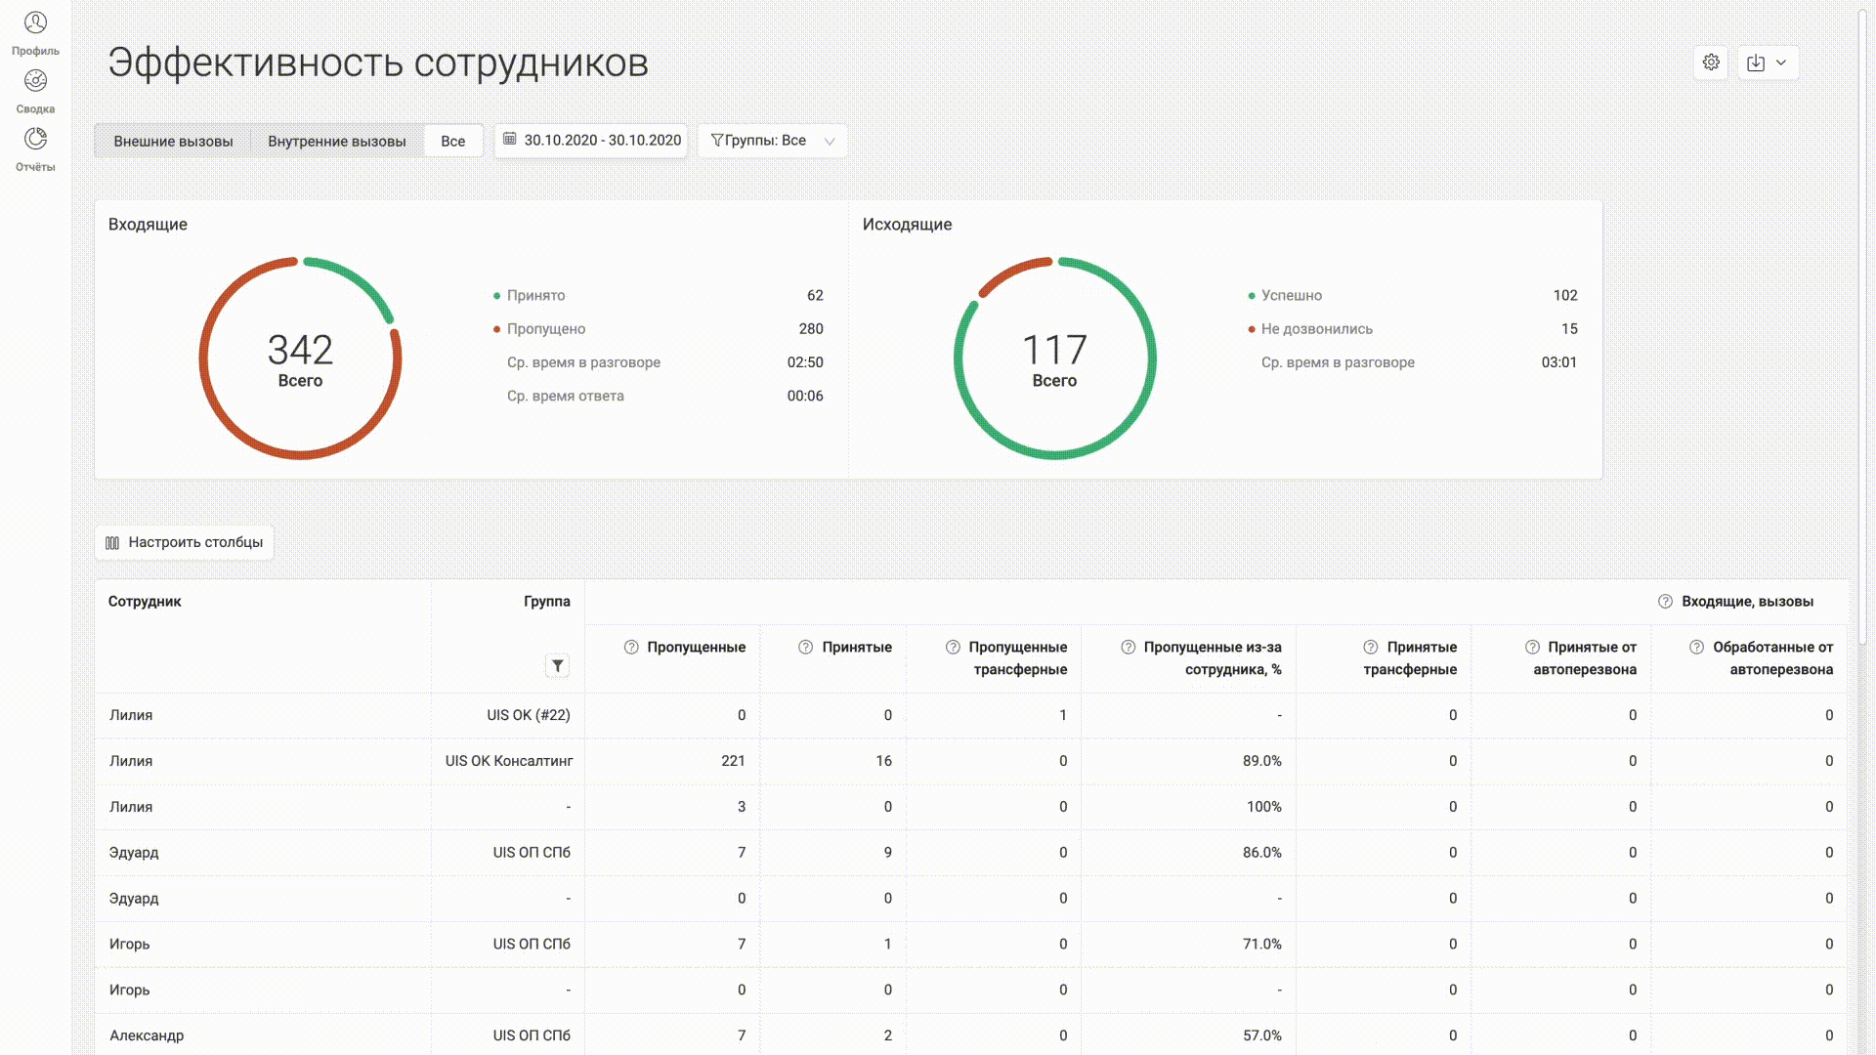The height and width of the screenshot is (1055, 1876).
Task: Click the export download icon
Action: point(1756,63)
